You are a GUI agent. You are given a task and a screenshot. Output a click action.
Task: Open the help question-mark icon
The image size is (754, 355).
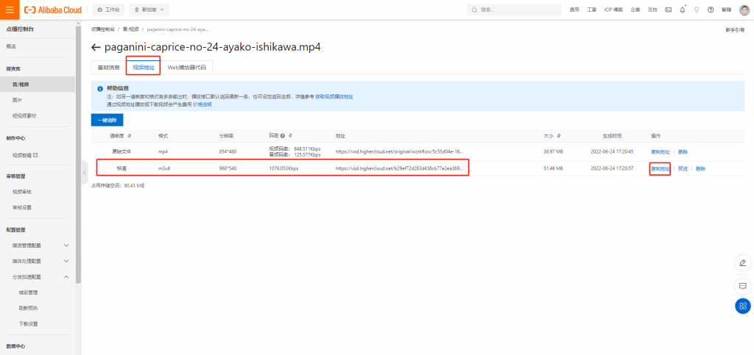point(711,10)
